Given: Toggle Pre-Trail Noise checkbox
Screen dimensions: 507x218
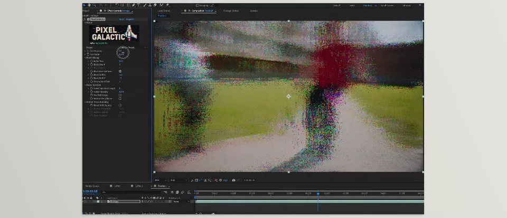Looking at the screenshot, I should [x=120, y=95].
